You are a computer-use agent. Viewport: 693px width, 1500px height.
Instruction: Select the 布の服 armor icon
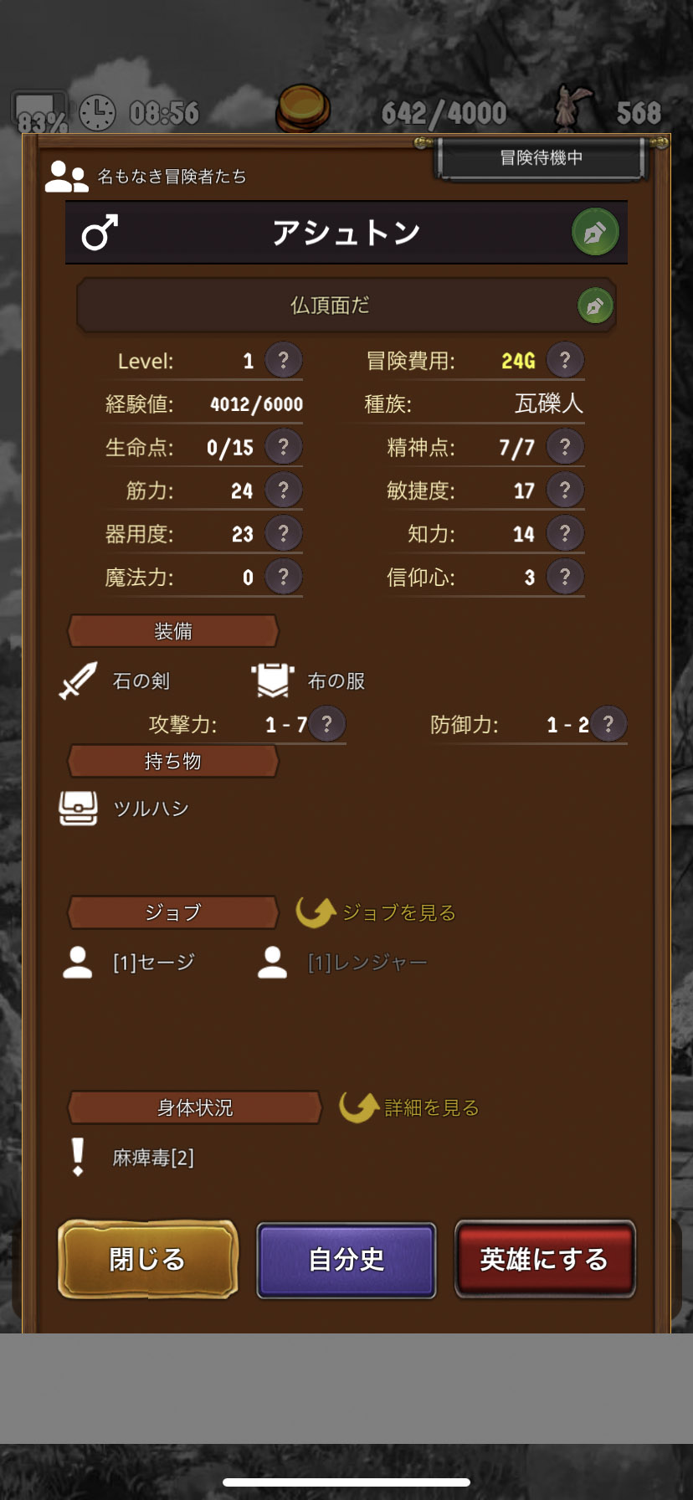pyautogui.click(x=273, y=681)
